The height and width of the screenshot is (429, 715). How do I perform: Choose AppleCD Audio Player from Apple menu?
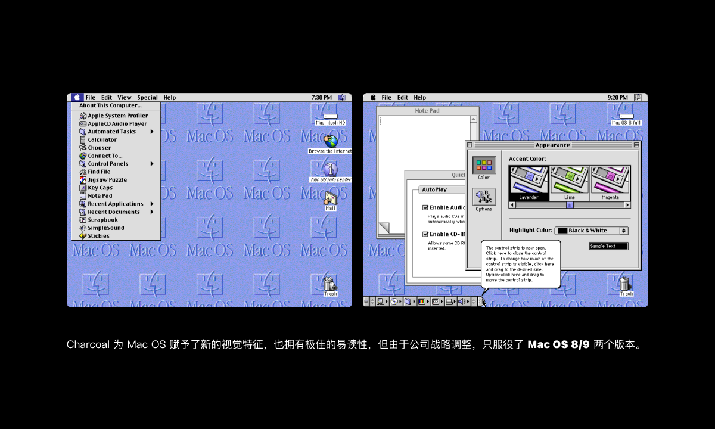point(116,123)
